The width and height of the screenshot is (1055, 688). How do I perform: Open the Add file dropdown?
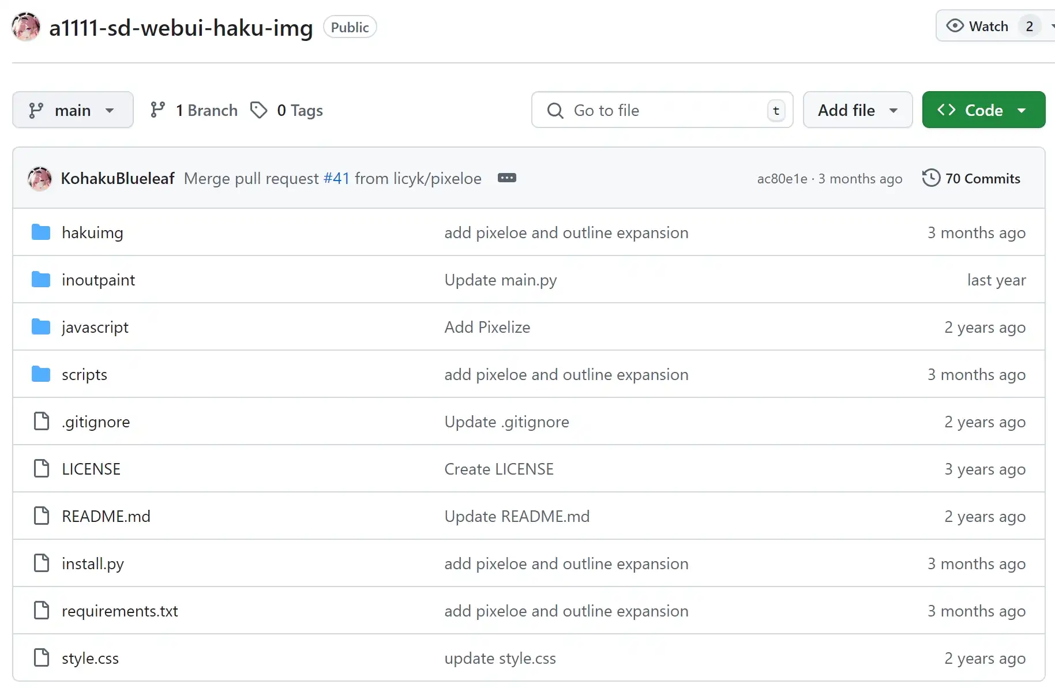tap(857, 110)
